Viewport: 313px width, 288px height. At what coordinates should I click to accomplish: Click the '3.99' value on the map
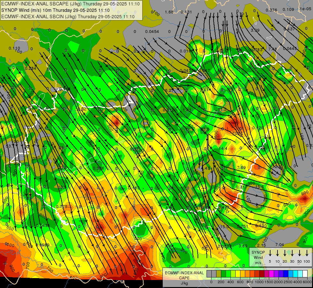tap(255, 30)
